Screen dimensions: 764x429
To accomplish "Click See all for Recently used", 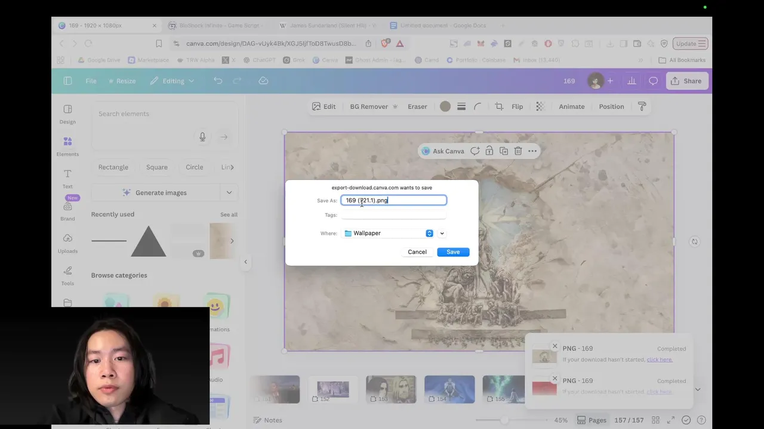I will pos(229,214).
